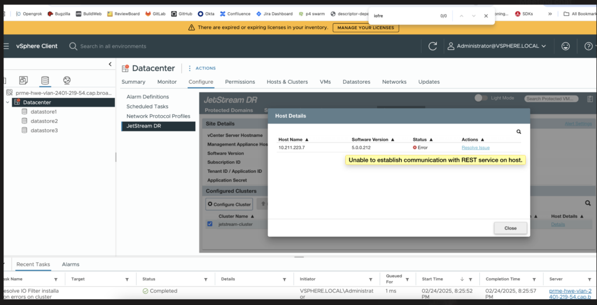Select datastore2 in the inventory tree

(40, 121)
